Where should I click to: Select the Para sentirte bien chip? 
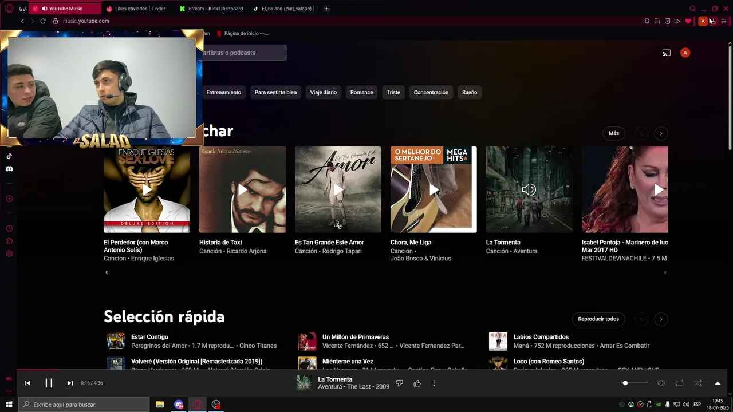click(x=275, y=92)
